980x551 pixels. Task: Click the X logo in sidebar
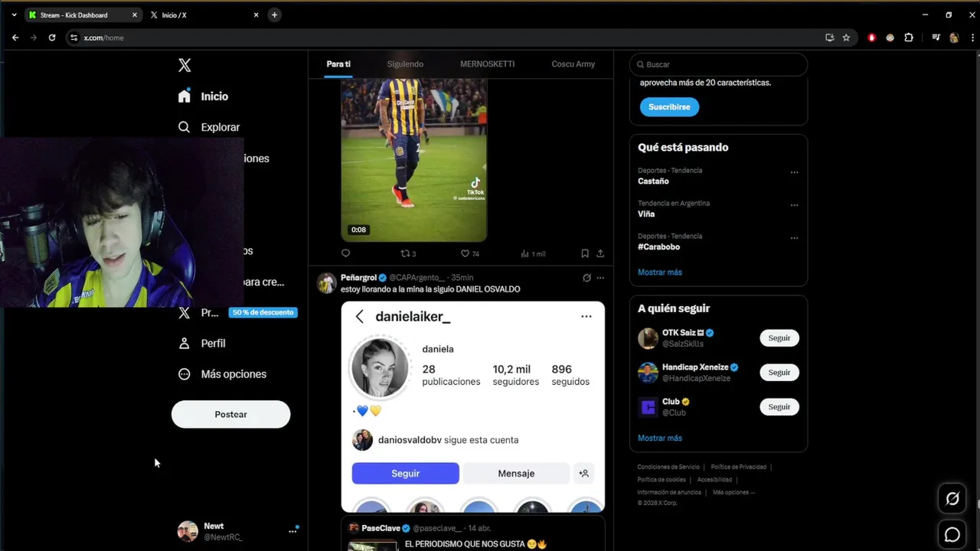click(x=185, y=65)
